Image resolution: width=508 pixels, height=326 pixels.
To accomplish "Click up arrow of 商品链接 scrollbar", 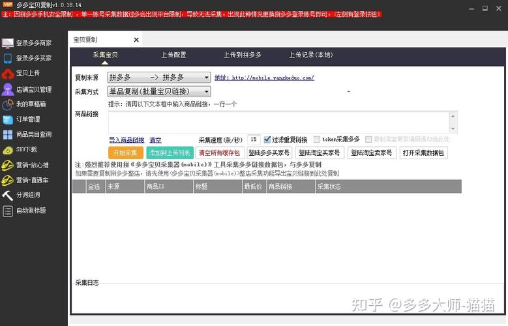I will [453, 116].
